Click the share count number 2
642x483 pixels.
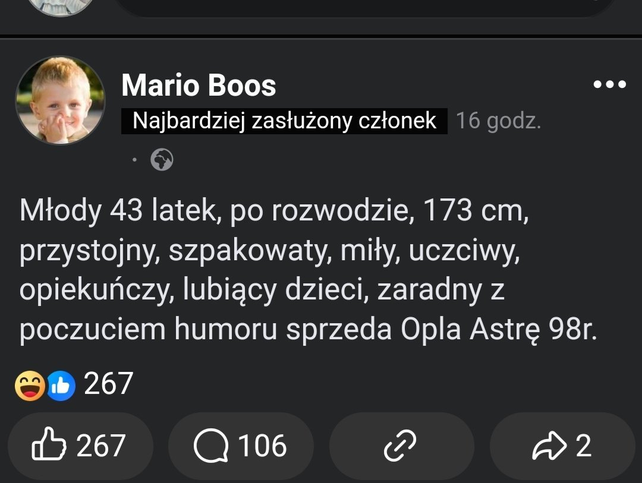pyautogui.click(x=584, y=447)
